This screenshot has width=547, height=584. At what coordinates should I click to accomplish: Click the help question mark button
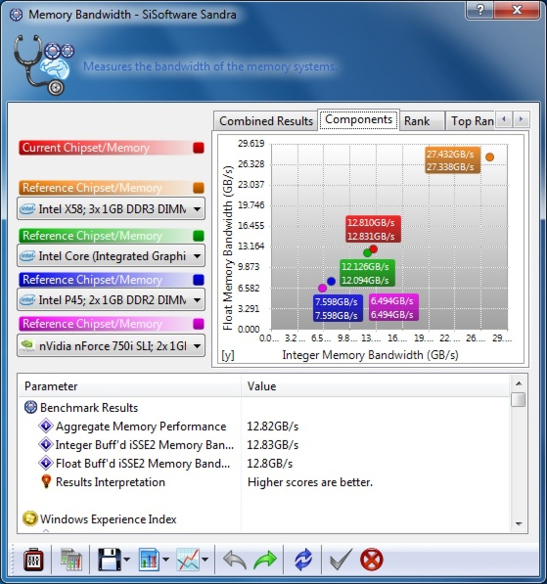(480, 9)
